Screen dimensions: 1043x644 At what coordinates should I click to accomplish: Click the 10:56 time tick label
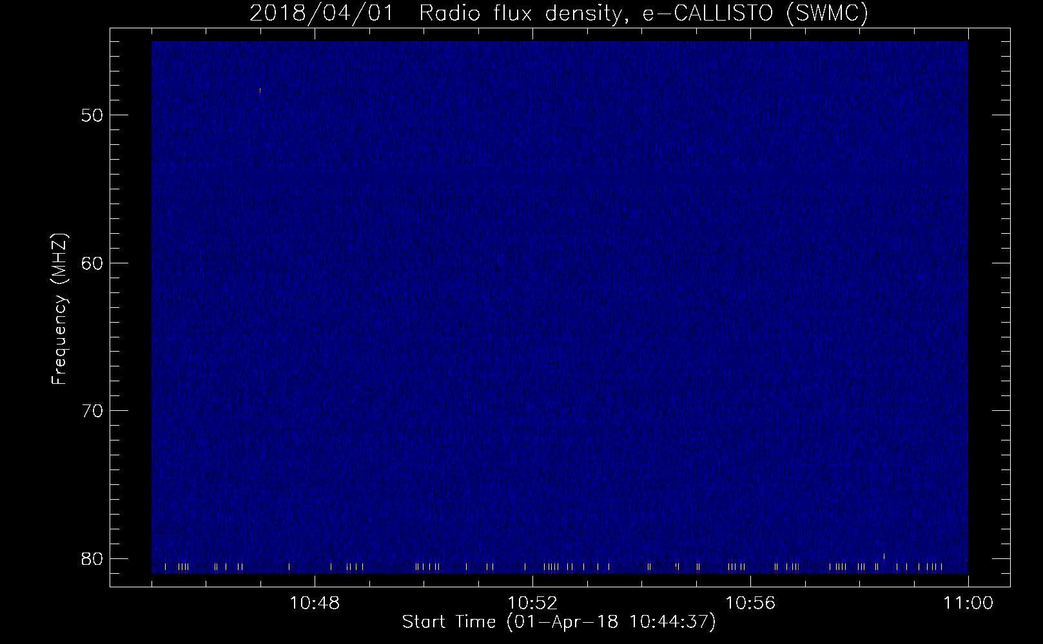point(750,603)
